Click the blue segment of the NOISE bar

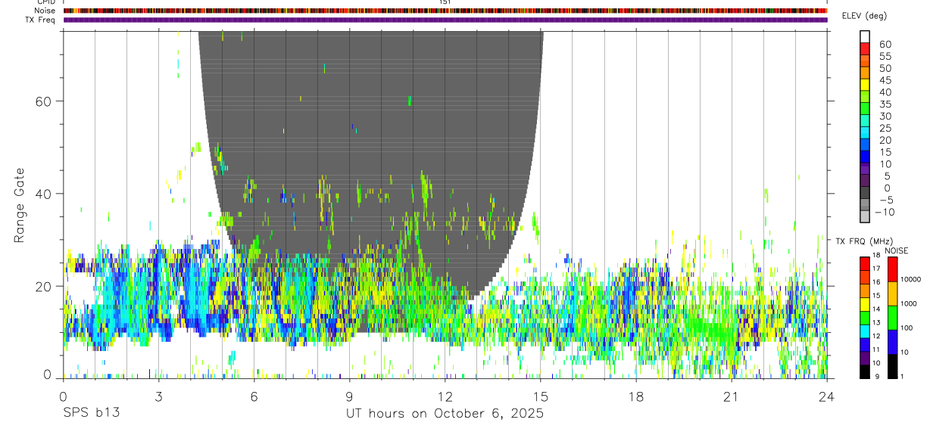892,342
